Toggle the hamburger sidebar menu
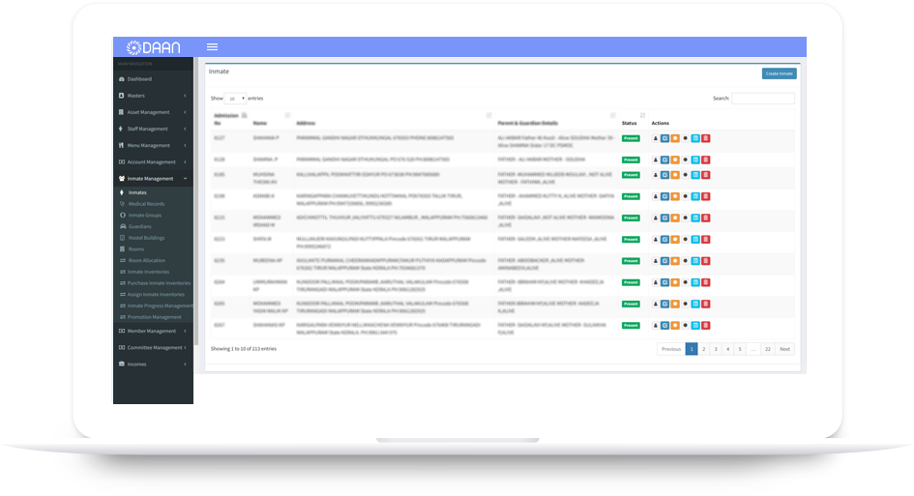Screen dimensions: 914x496 click(212, 47)
